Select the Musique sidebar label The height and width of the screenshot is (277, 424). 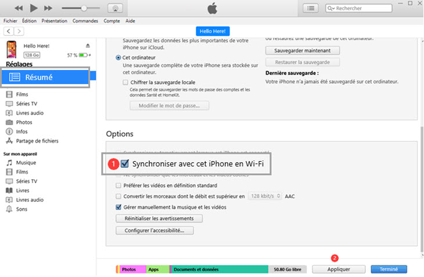tap(26, 163)
